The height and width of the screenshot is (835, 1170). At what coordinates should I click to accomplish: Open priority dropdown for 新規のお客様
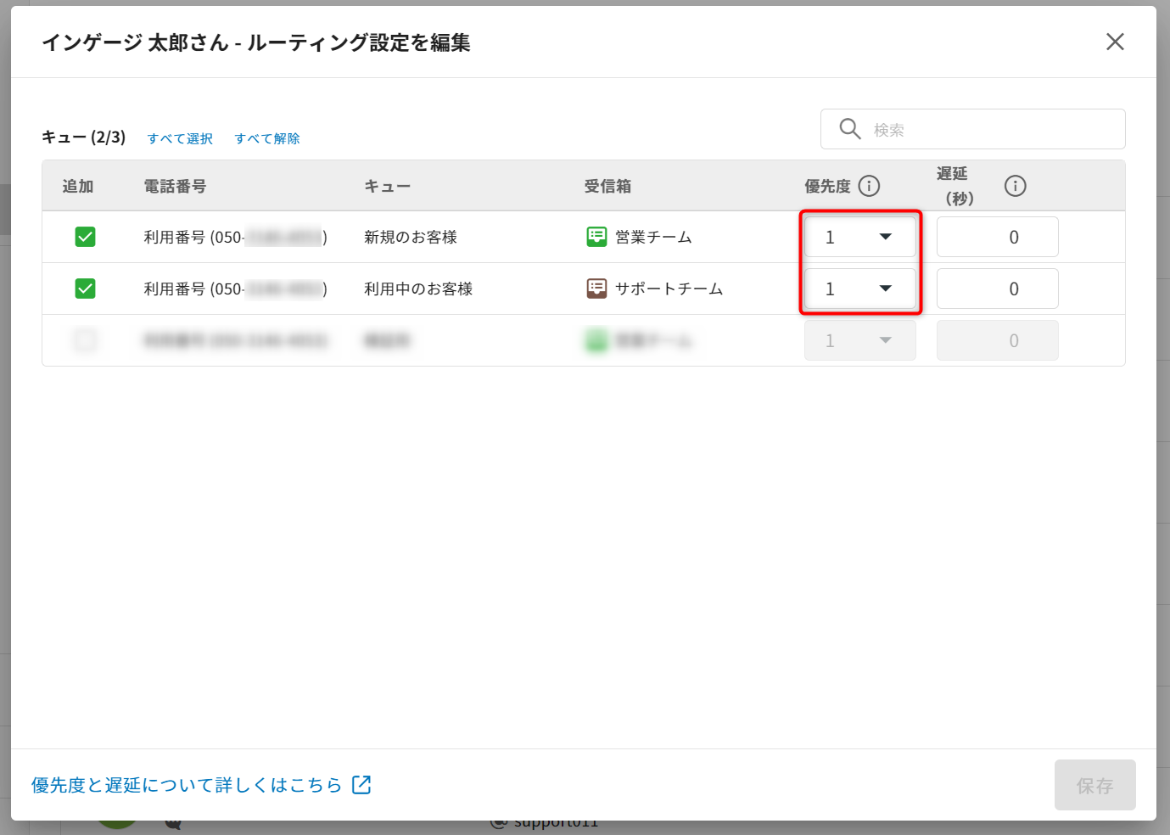(859, 237)
